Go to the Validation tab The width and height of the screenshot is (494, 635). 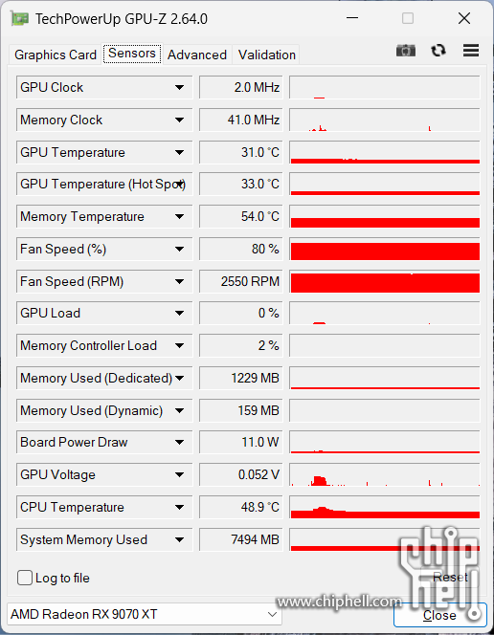point(267,55)
